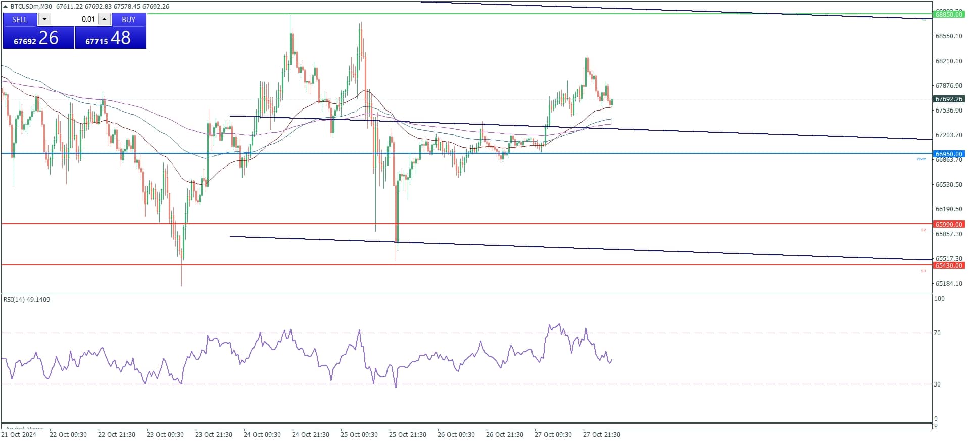Click the RSI 70 level label
The height and width of the screenshot is (441, 968).
click(937, 333)
